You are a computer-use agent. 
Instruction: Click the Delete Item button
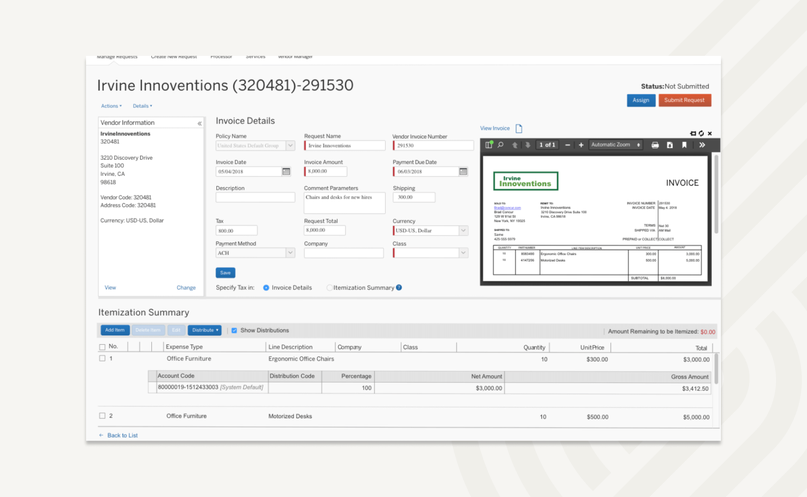coord(148,330)
